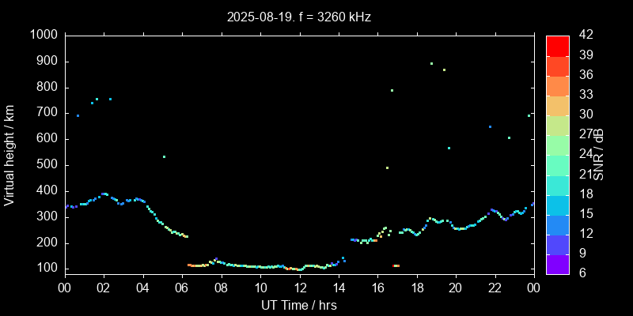Viewport: 633px width, 316px height.
Task: Click the cyan 15–18 dB colorbar band
Action: 557,205
